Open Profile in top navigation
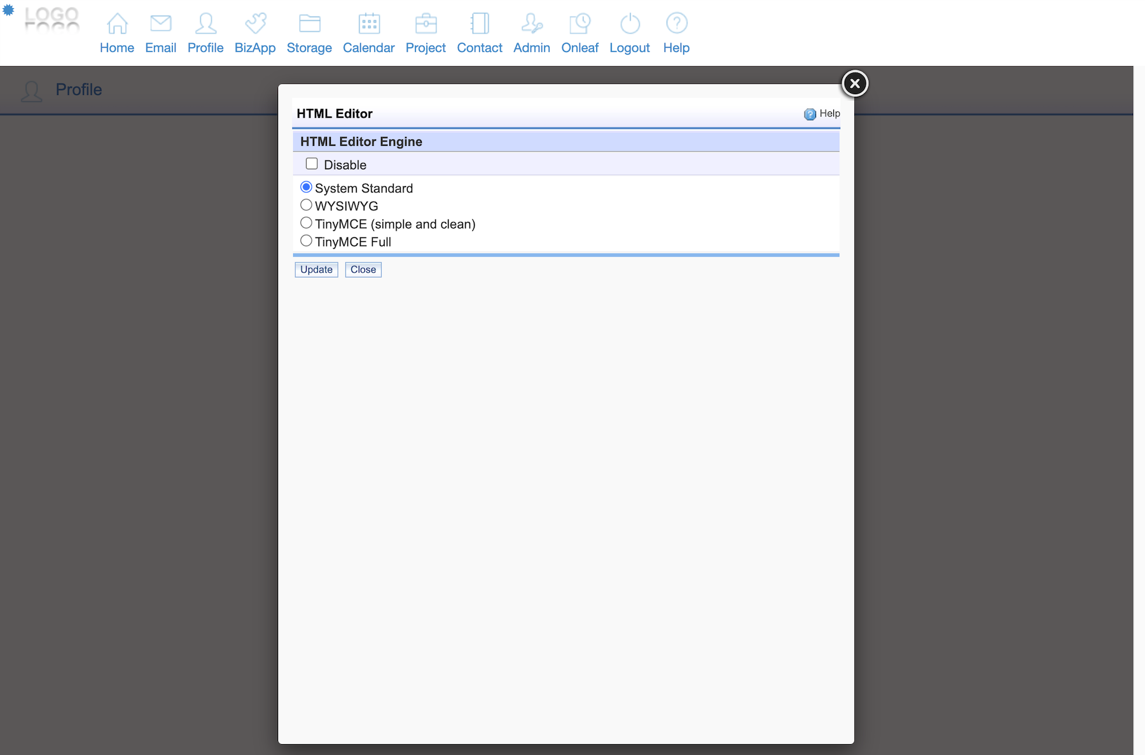Screen dimensions: 1145x755 205,33
